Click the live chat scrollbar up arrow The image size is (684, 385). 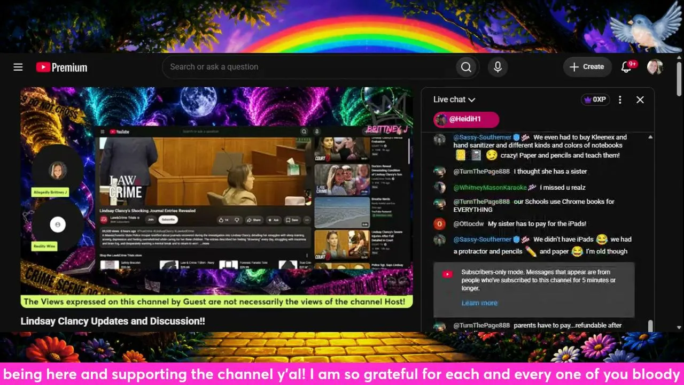[650, 137]
